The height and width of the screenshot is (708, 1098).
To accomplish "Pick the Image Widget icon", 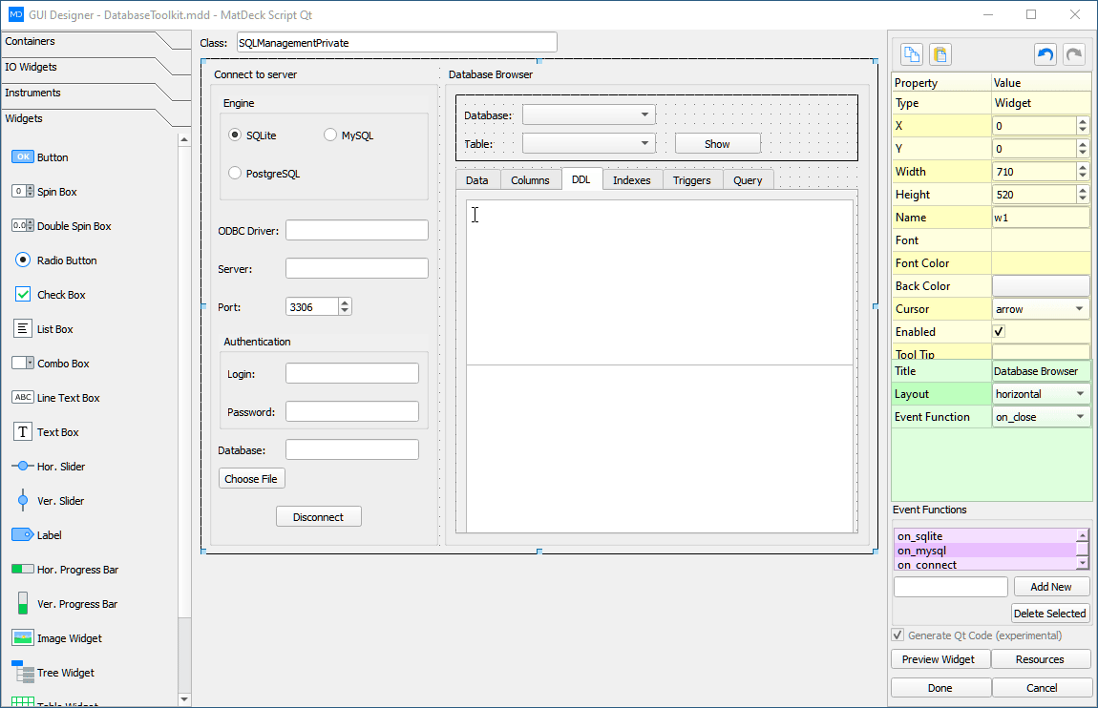I will click(x=23, y=638).
